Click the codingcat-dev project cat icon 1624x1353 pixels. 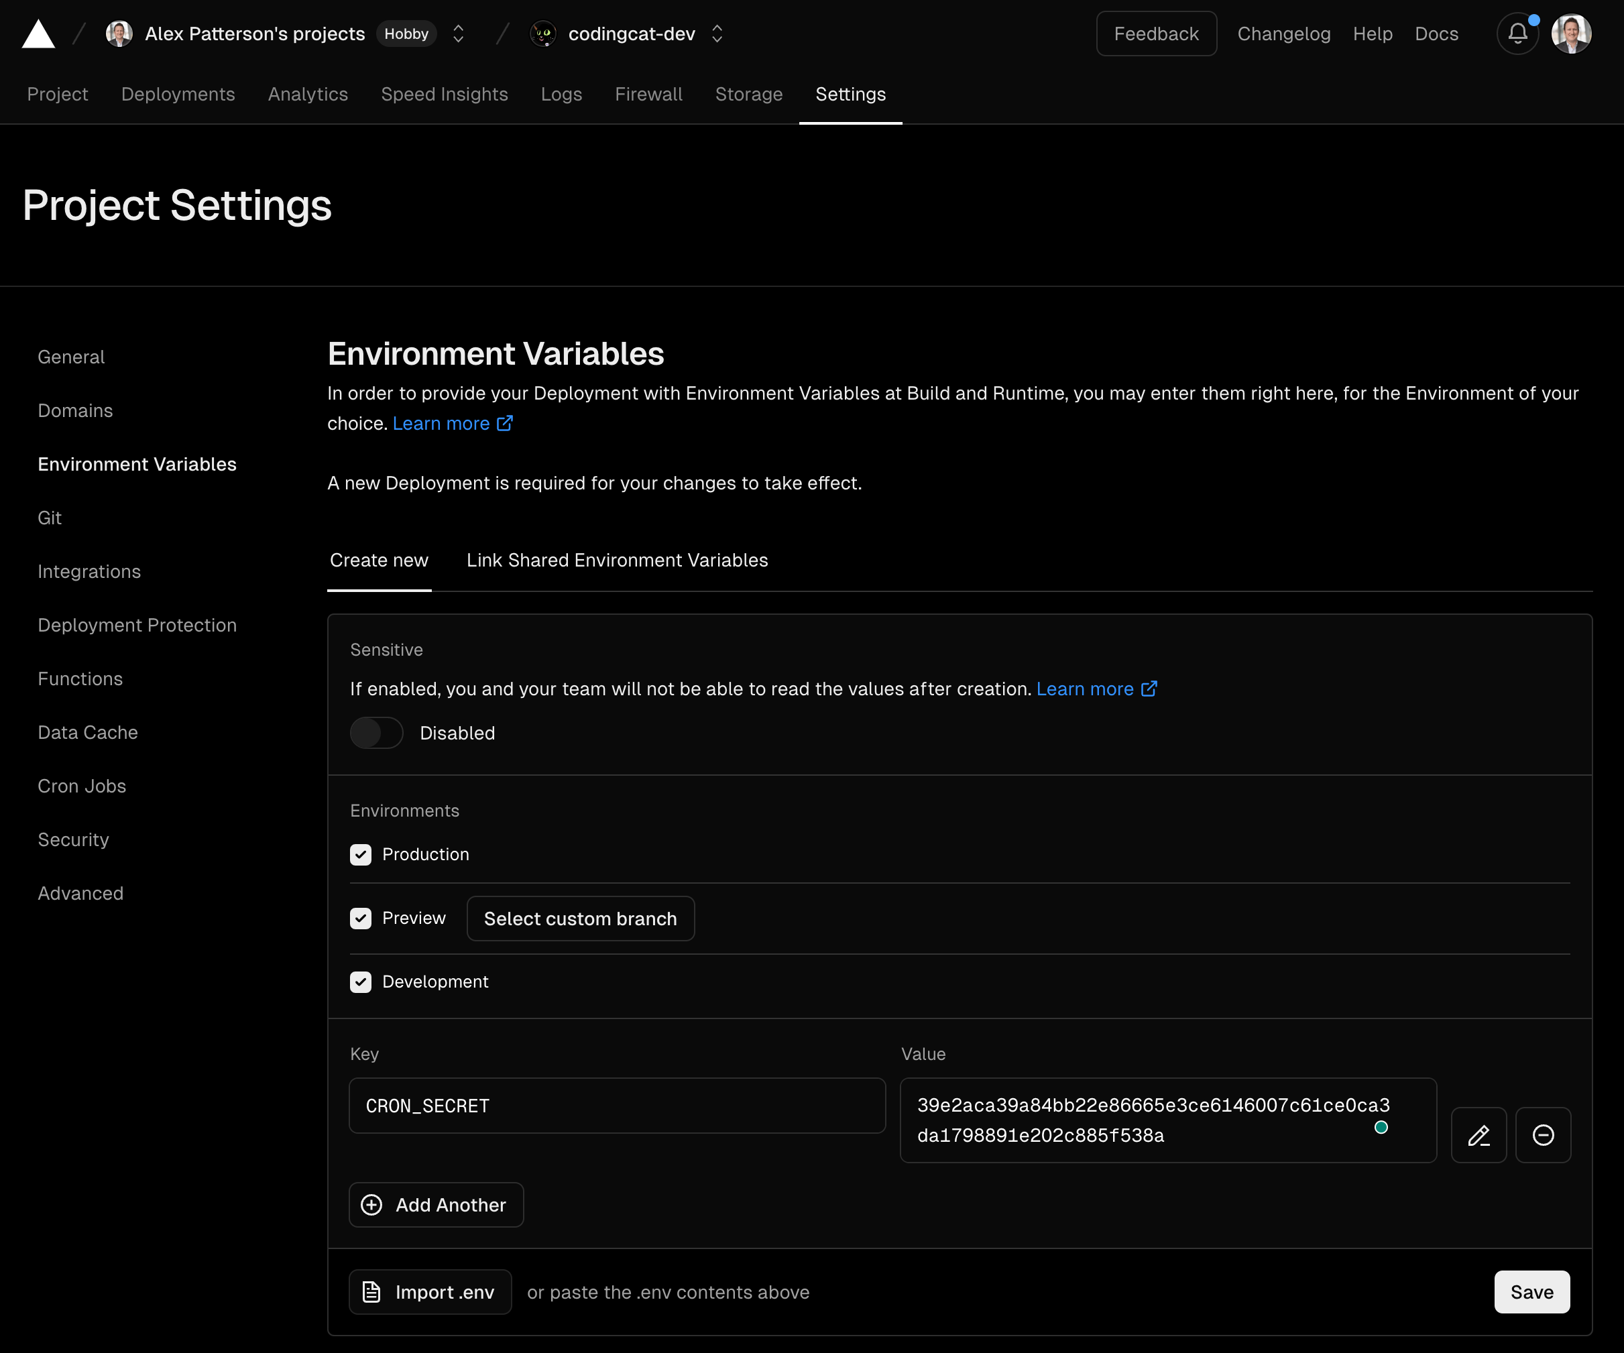pyautogui.click(x=544, y=34)
